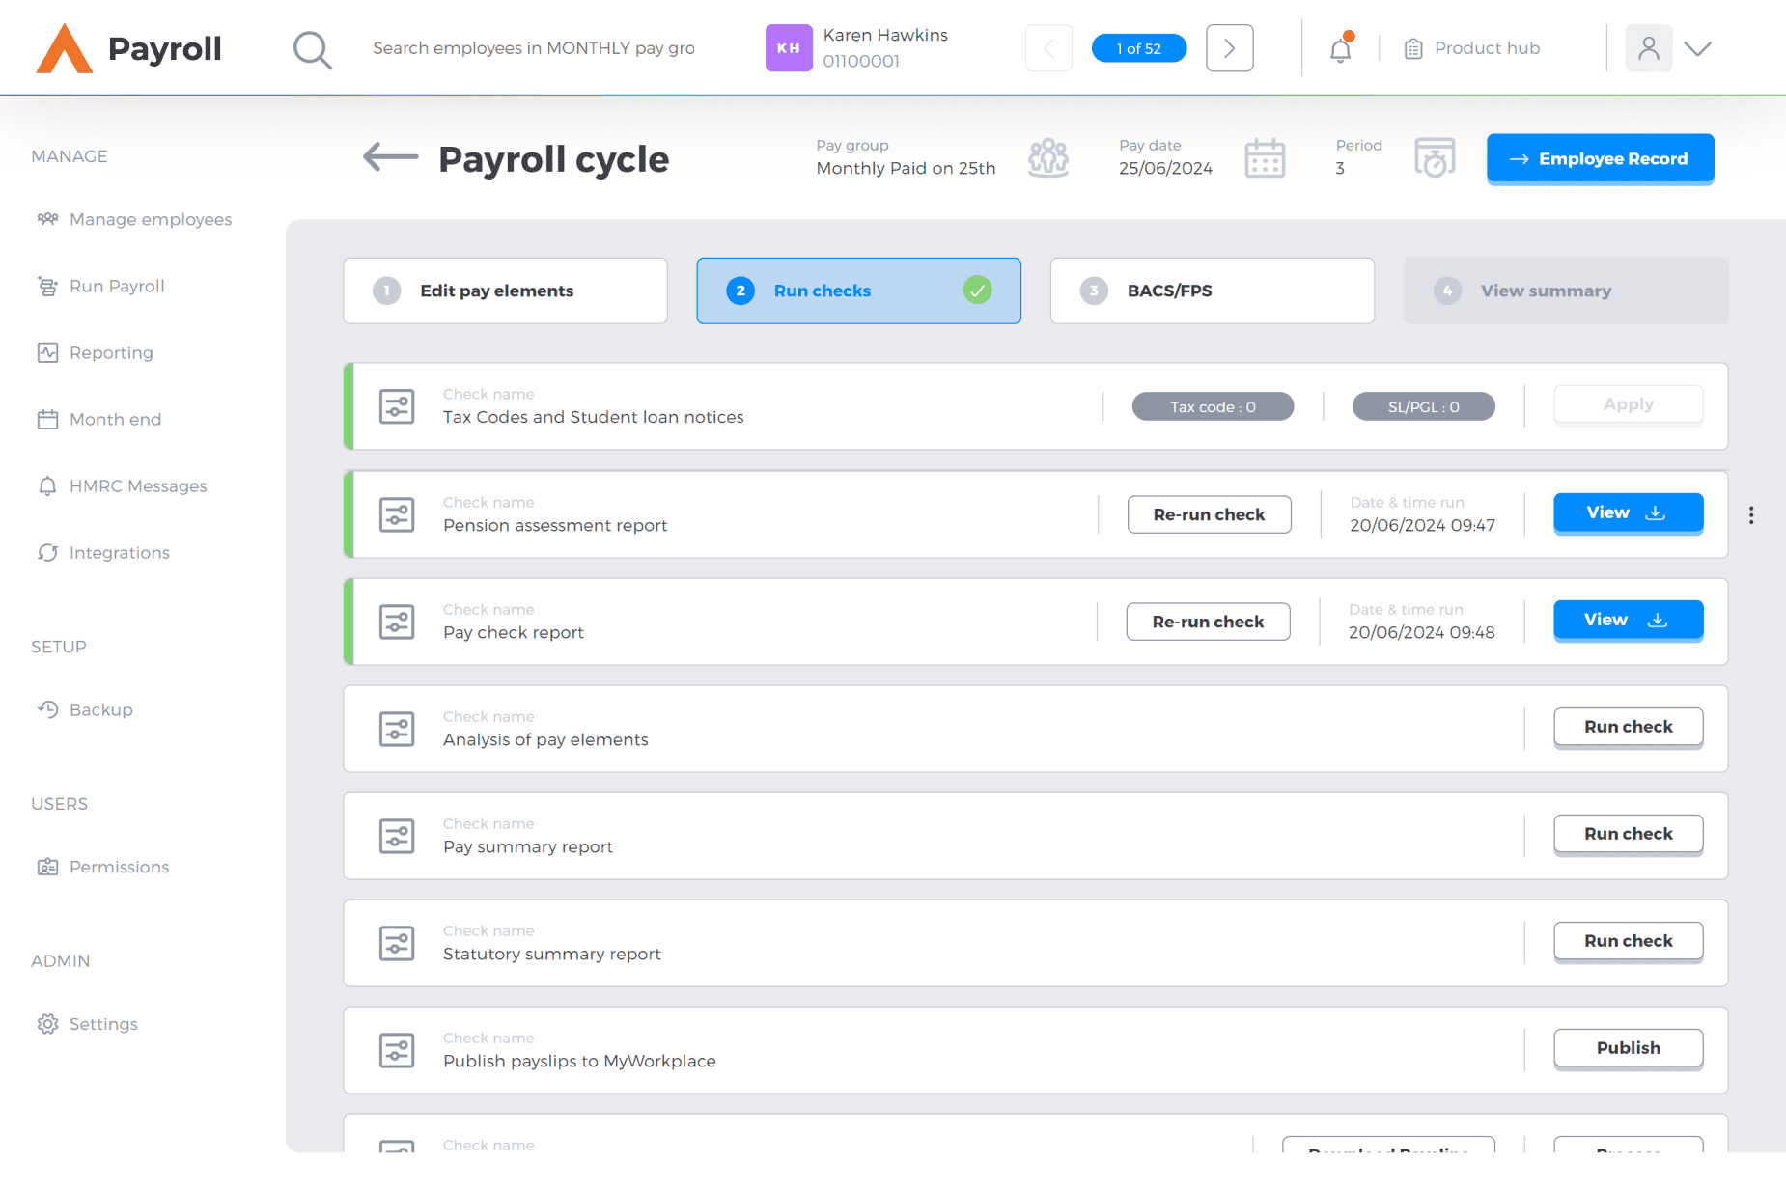Click the back arrow beside Payroll cycle

coord(389,157)
